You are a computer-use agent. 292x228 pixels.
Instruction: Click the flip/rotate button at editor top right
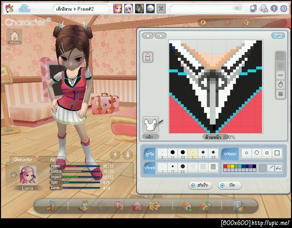point(278,36)
